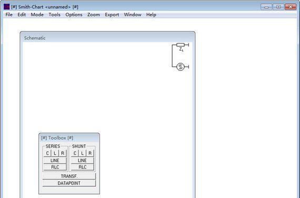Viewport: 300px width, 198px height.
Task: Open the Export menu
Action: [112, 15]
